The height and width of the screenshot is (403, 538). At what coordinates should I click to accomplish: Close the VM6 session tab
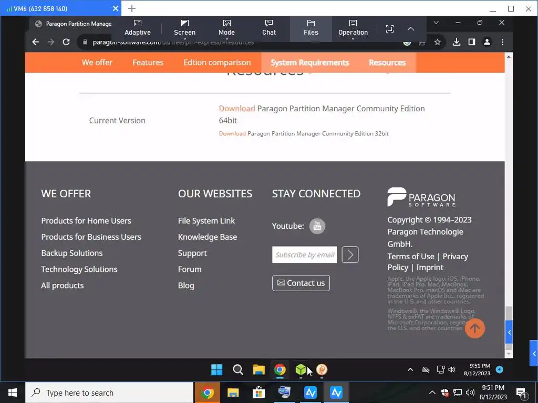[x=116, y=8]
